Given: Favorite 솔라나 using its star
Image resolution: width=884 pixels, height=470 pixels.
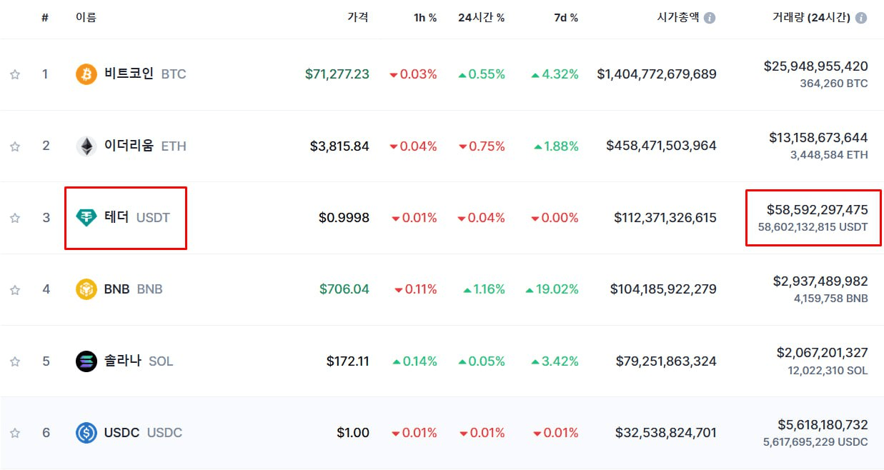Looking at the screenshot, I should click(x=15, y=361).
